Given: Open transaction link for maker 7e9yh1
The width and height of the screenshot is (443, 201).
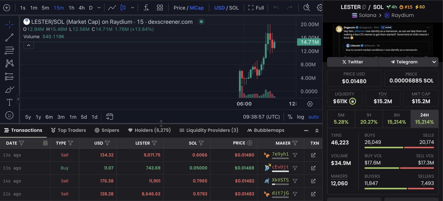Looking at the screenshot, I should tap(313, 155).
